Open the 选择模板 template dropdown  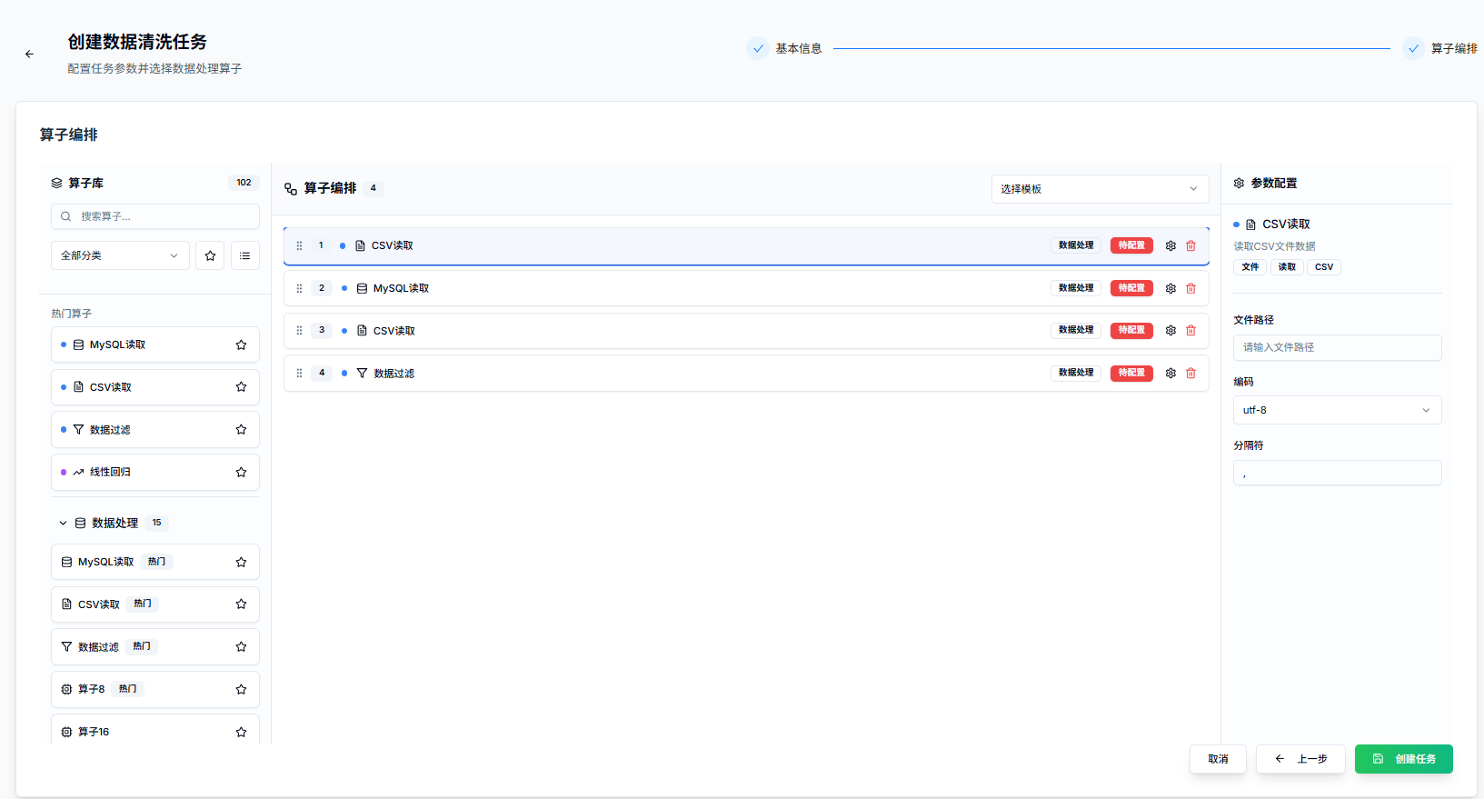(x=1099, y=189)
